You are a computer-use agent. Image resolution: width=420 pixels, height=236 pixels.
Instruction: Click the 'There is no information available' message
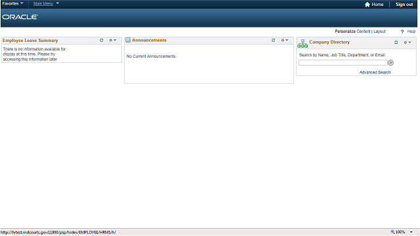point(34,54)
